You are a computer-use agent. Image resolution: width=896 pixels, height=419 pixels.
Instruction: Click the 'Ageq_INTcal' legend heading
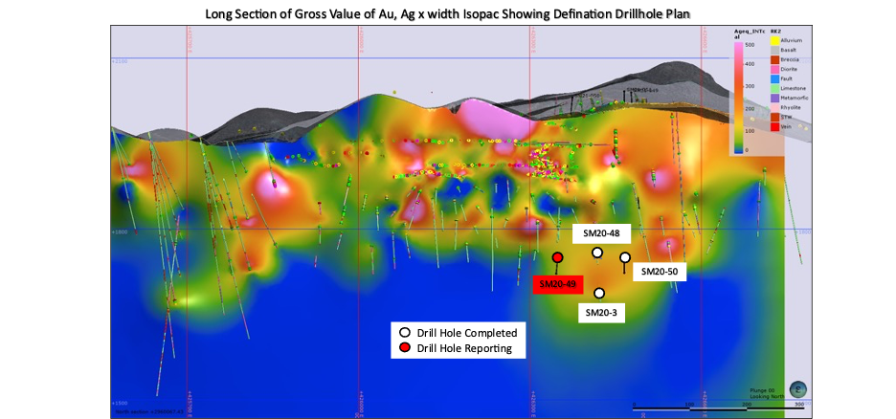750,33
